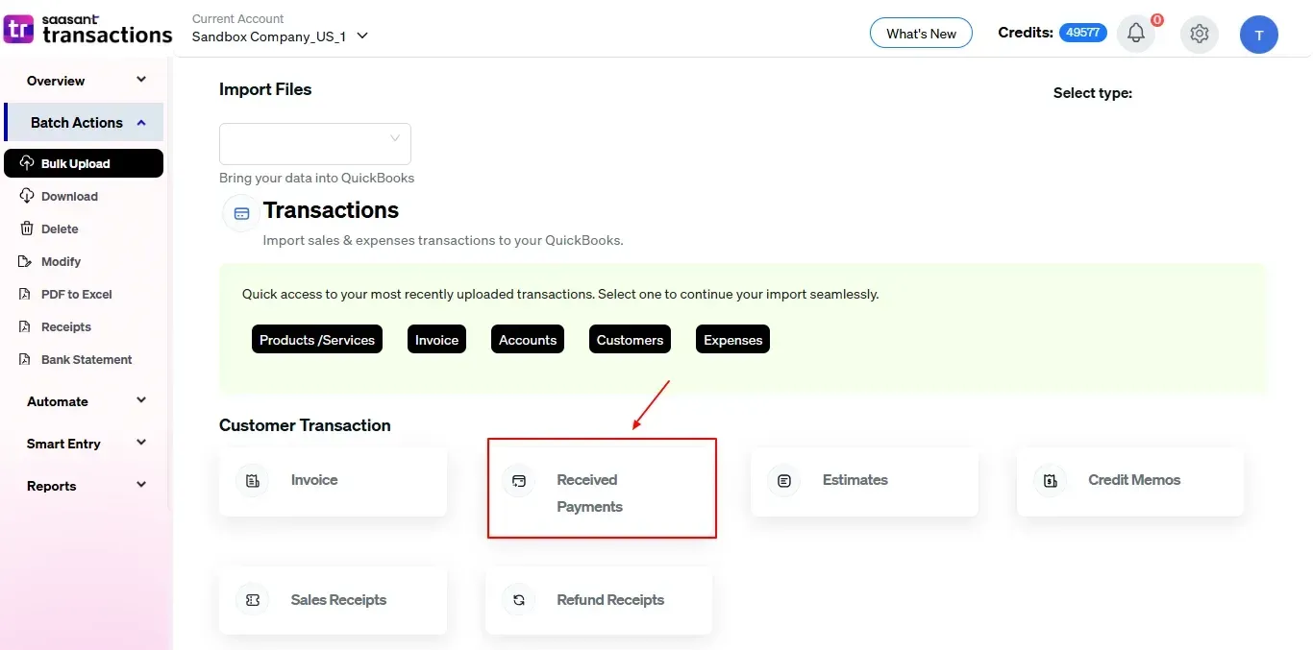Open settings via the gear icon
Viewport: 1313px width, 650px height.
1199,34
